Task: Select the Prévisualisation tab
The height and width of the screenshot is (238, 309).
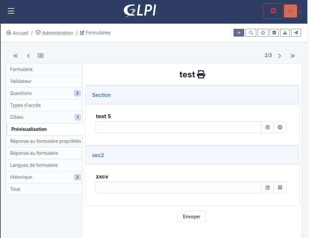Action: point(44,129)
